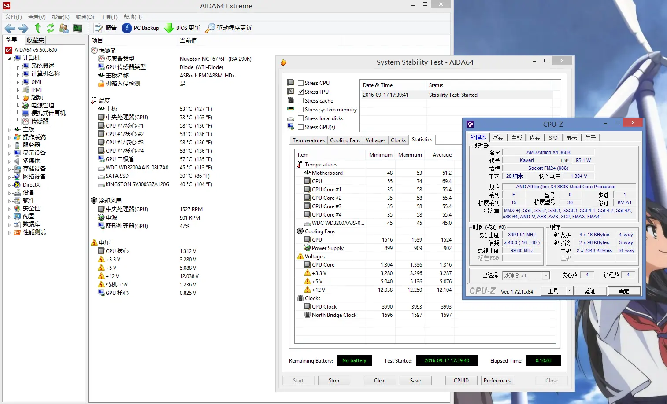Switch to the Cooling Fans tab
Image resolution: width=667 pixels, height=404 pixels.
click(345, 140)
